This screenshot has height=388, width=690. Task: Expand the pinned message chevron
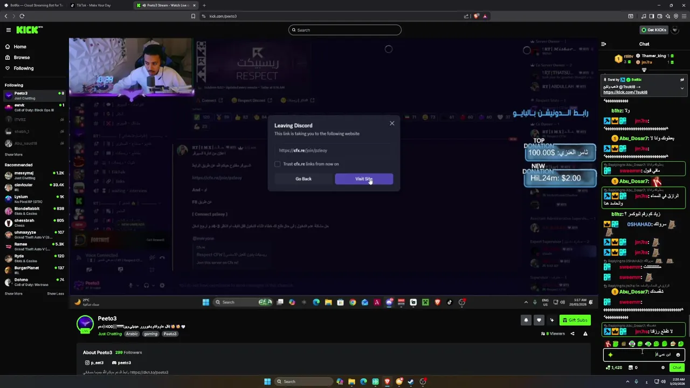(x=682, y=88)
